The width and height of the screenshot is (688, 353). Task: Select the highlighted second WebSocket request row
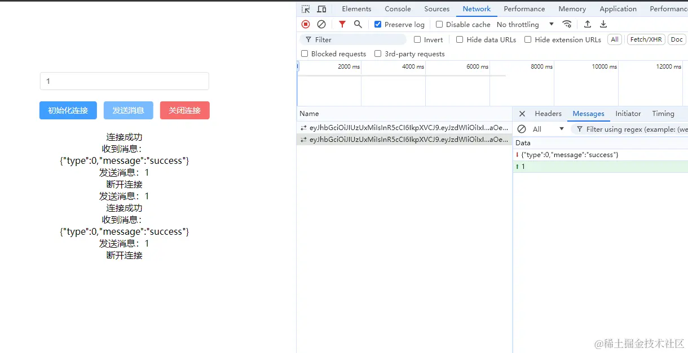[404, 140]
